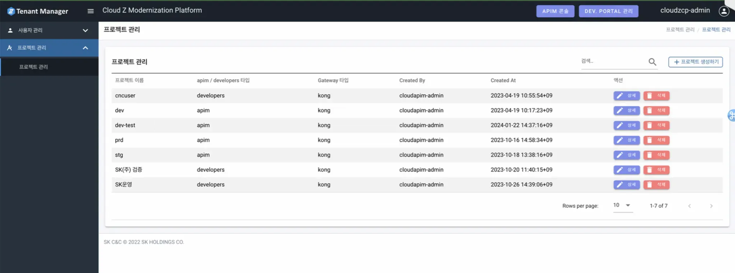Open 상세 edit button for SK(주) 검증

pyautogui.click(x=627, y=170)
